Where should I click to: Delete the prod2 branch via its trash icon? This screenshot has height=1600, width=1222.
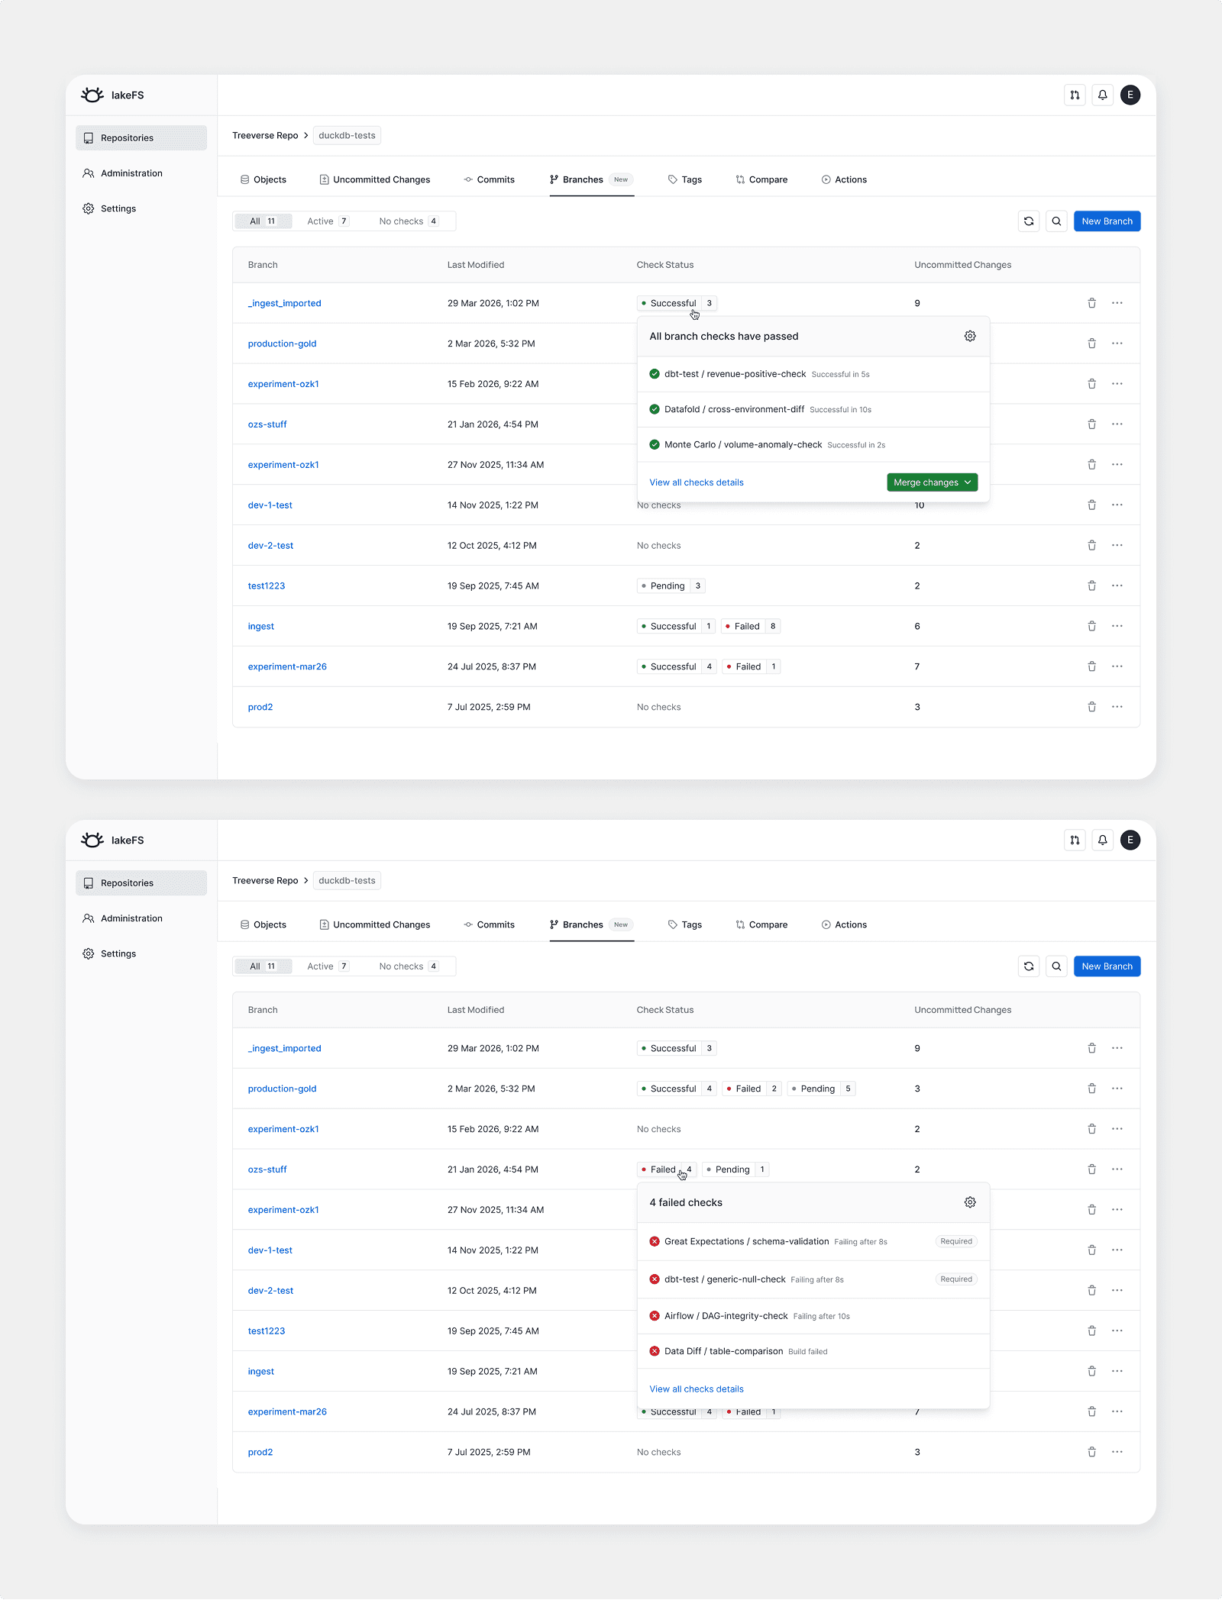1091,707
